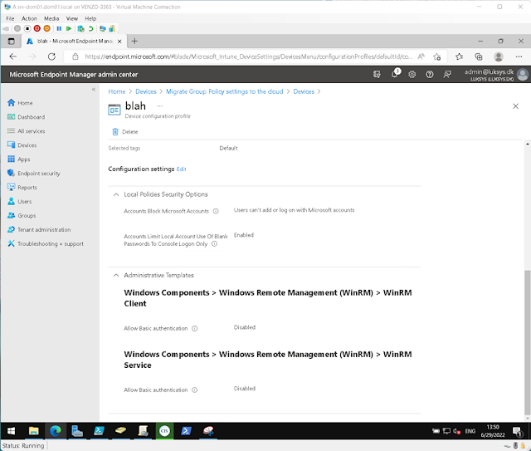Click the browser address bar
This screenshot has height=451, width=531.
coord(248,56)
